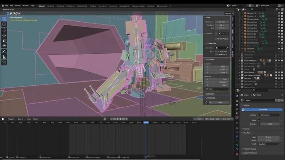The image size is (285, 160).
Task: Expand the Volume panel in World properties
Action: [x=246, y=129]
